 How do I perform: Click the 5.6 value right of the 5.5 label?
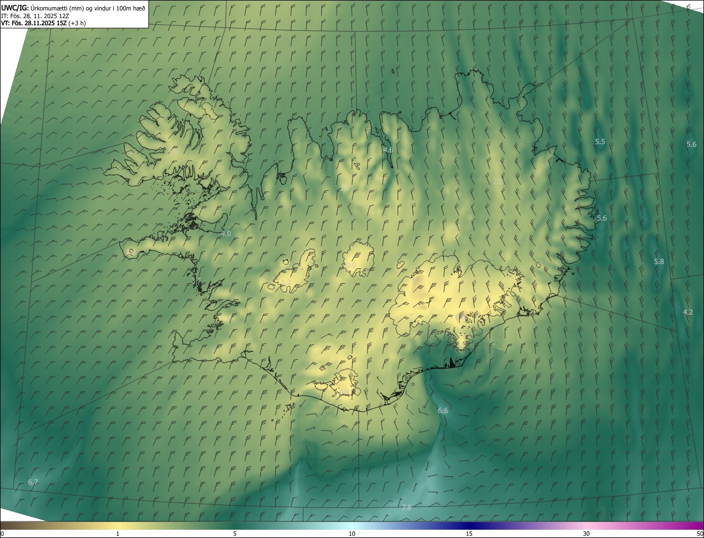coord(691,144)
